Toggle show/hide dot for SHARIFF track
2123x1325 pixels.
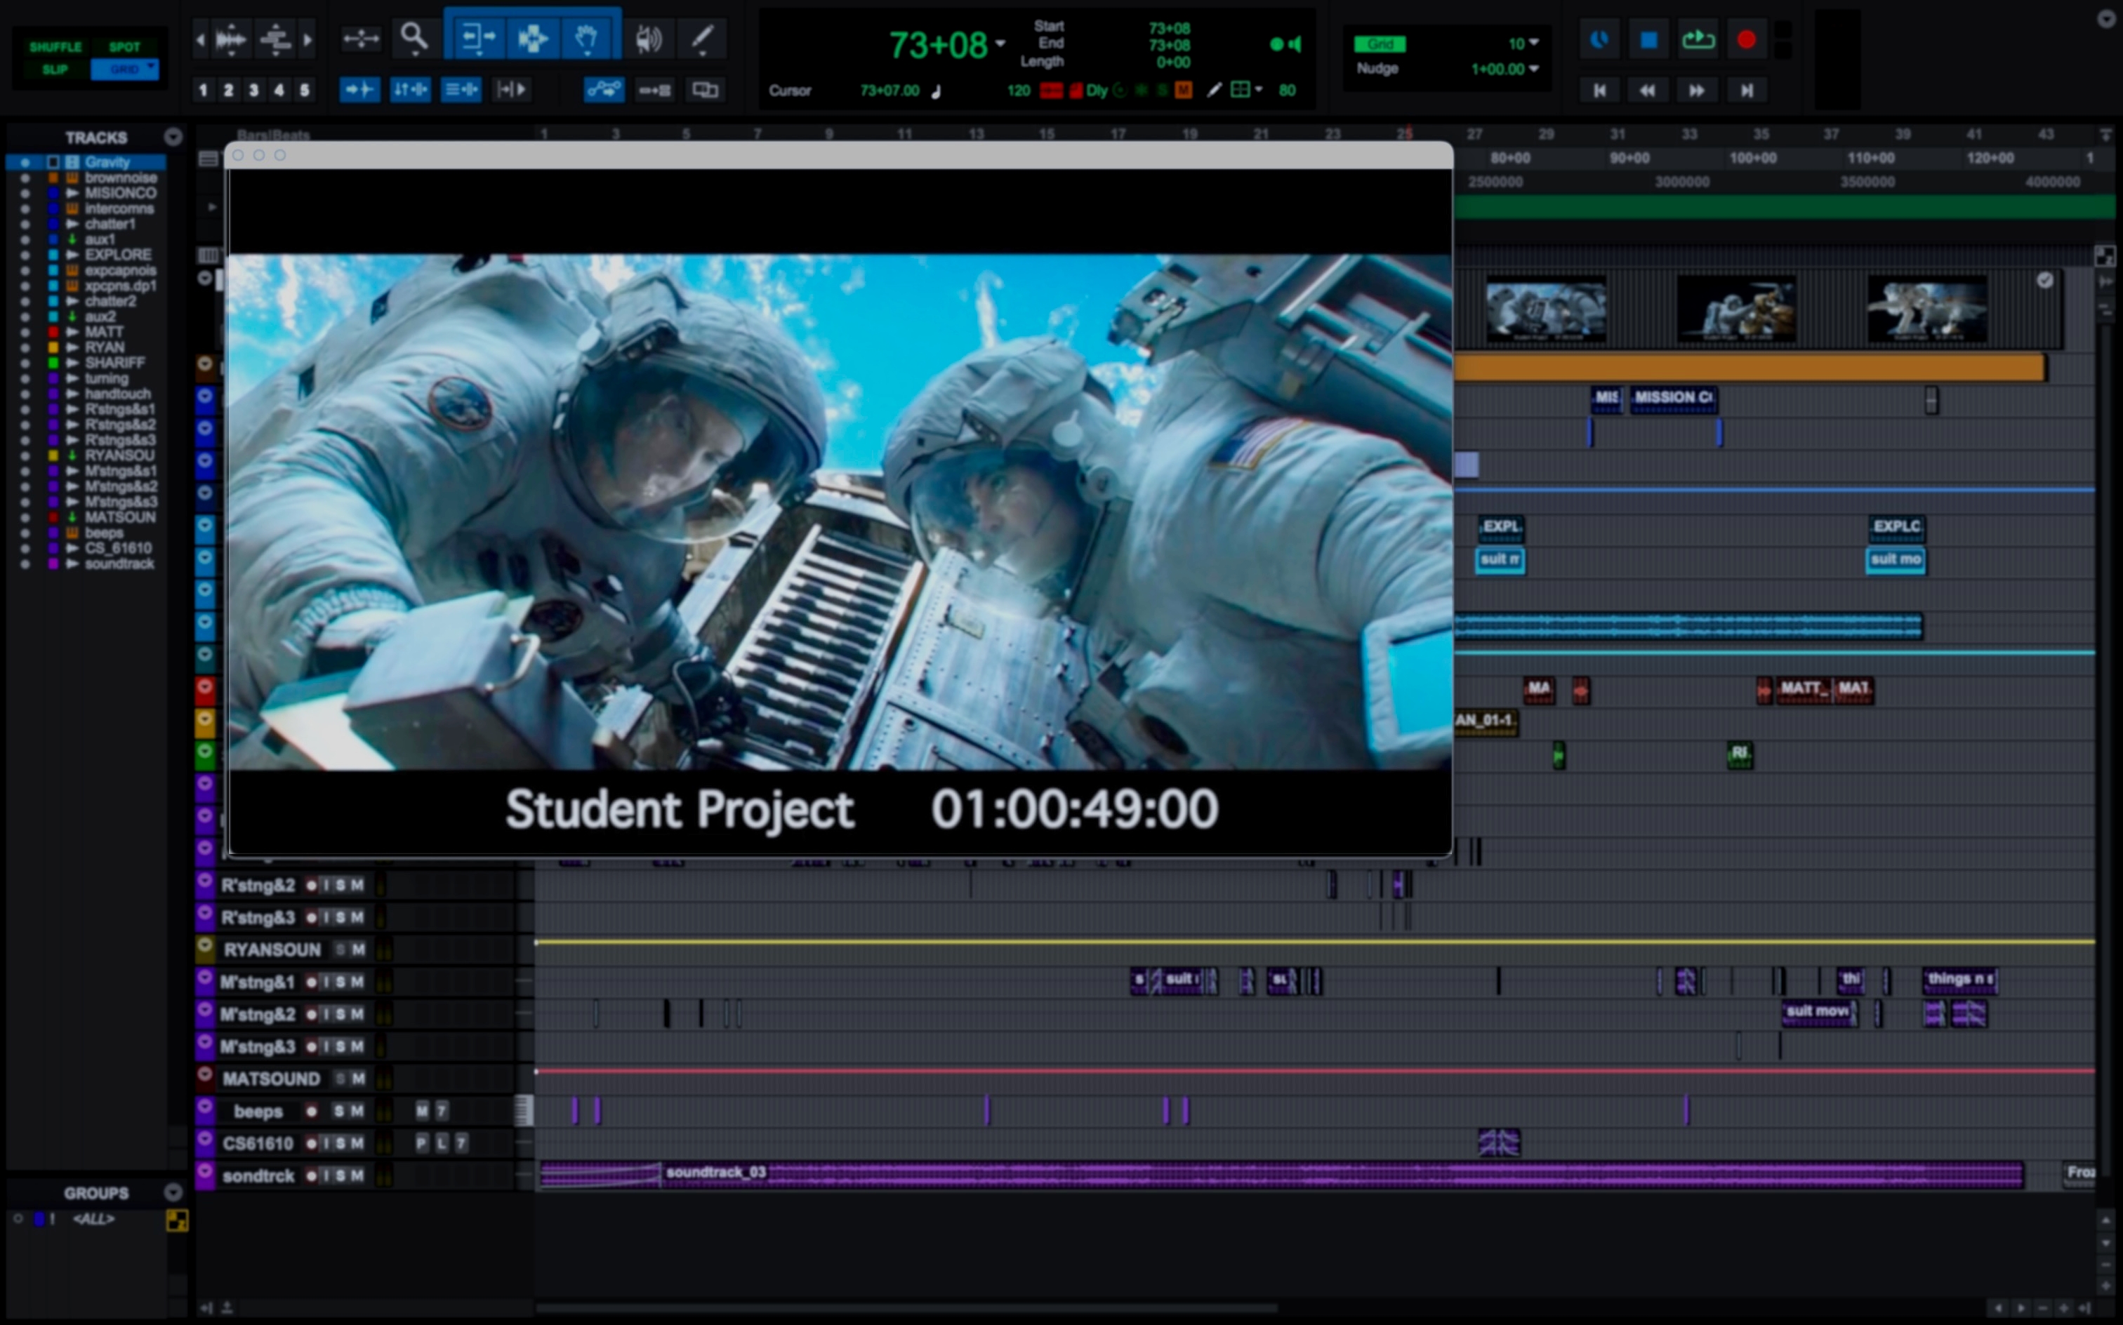pos(25,363)
